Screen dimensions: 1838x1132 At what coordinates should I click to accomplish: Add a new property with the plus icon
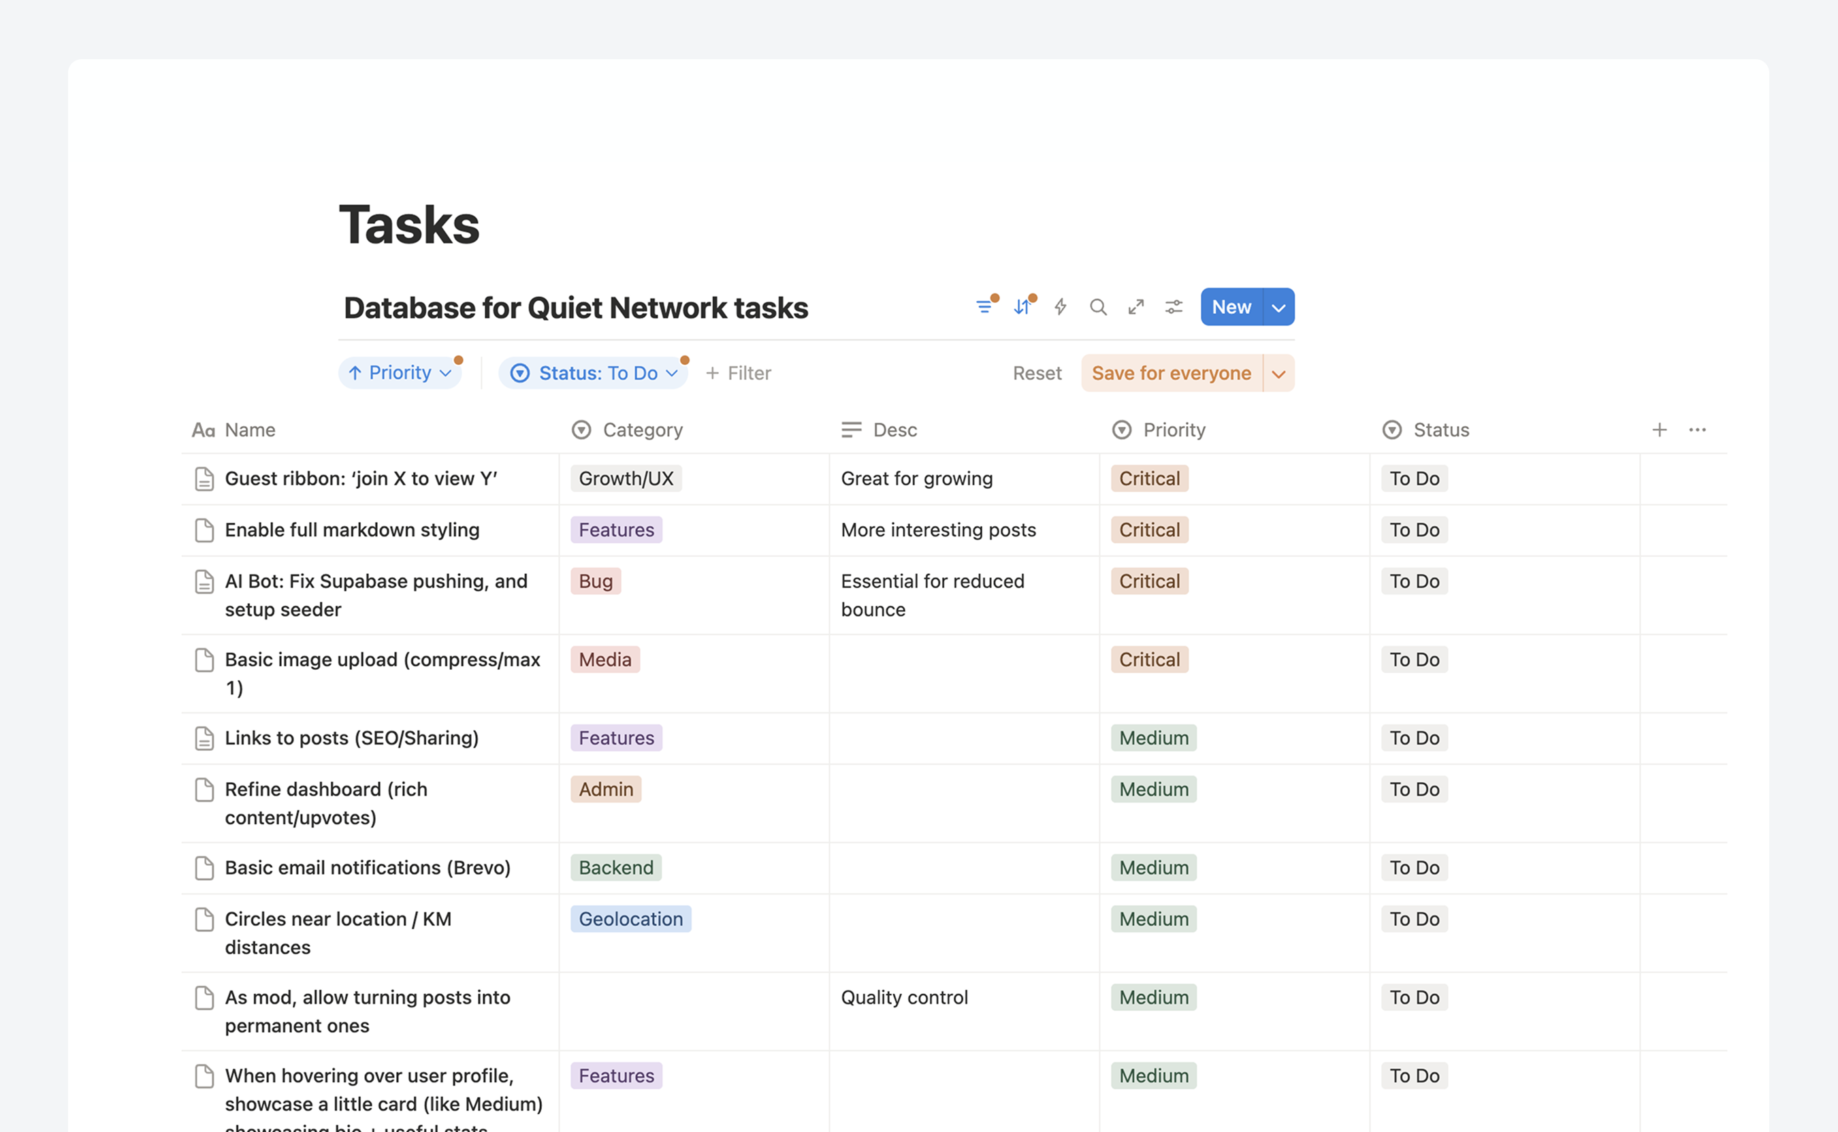tap(1659, 430)
